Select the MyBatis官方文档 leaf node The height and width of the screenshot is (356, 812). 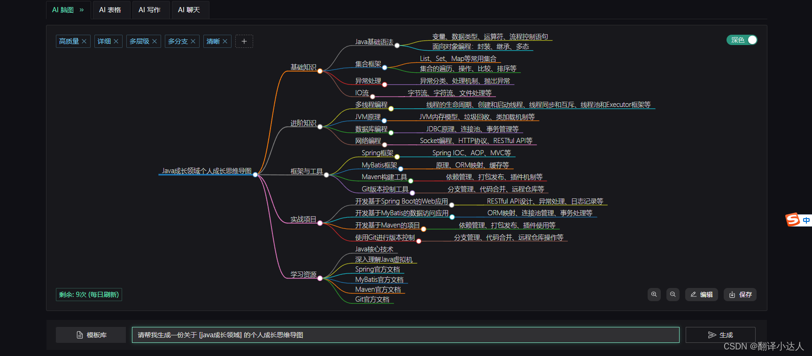tap(379, 280)
